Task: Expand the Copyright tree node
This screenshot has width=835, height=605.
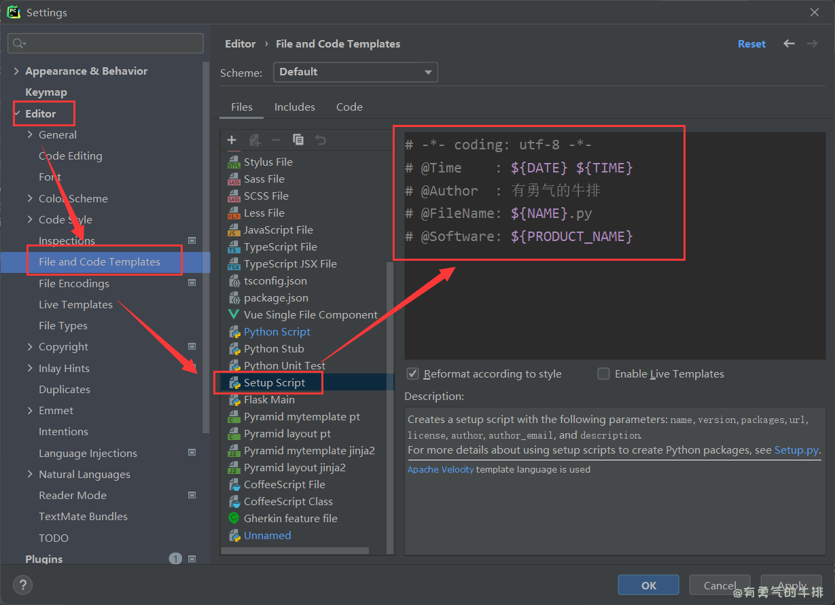Action: (x=30, y=347)
